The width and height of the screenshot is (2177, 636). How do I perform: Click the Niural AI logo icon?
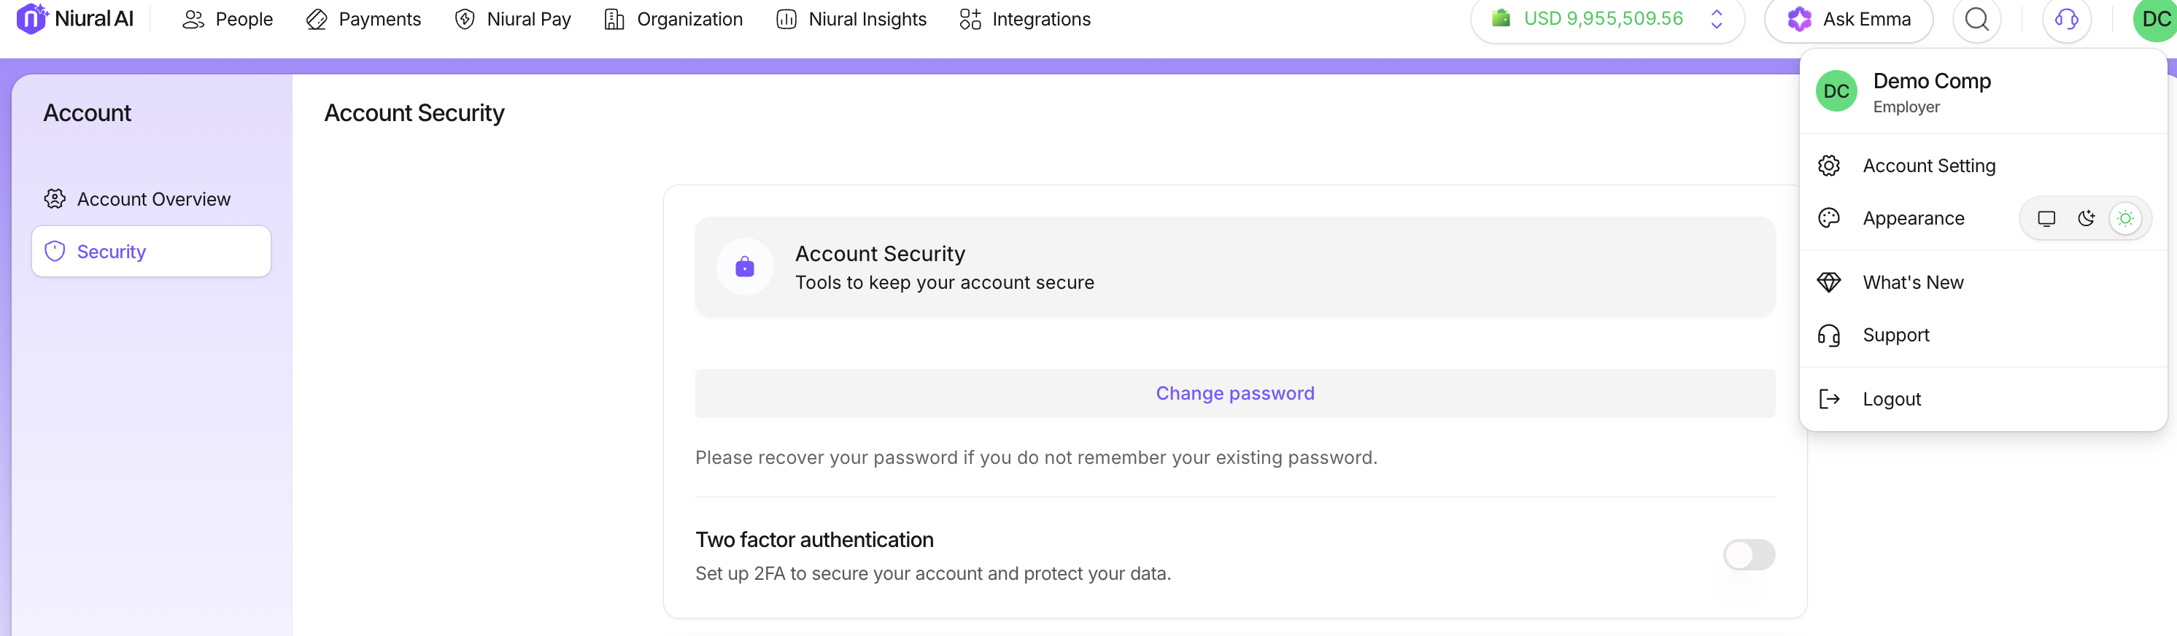pos(32,18)
